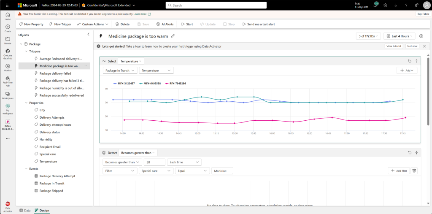This screenshot has width=432, height=214.
Task: Open the help question mark
Action: tap(406, 5)
